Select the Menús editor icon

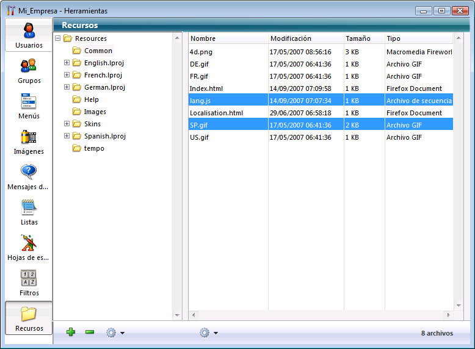[x=29, y=101]
